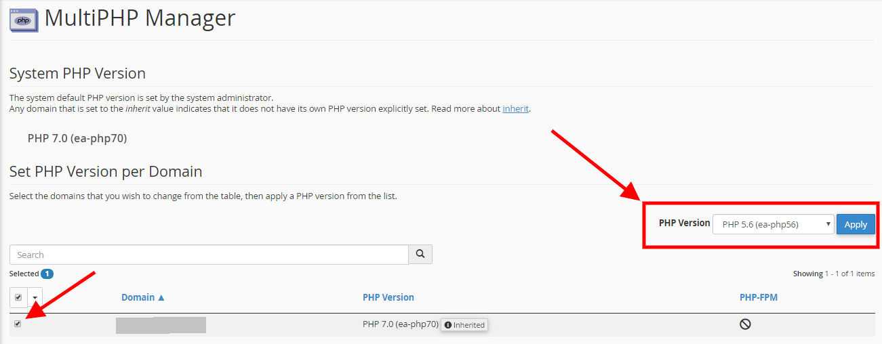The height and width of the screenshot is (344, 882).
Task: Open the inherit help link
Action: click(x=515, y=108)
